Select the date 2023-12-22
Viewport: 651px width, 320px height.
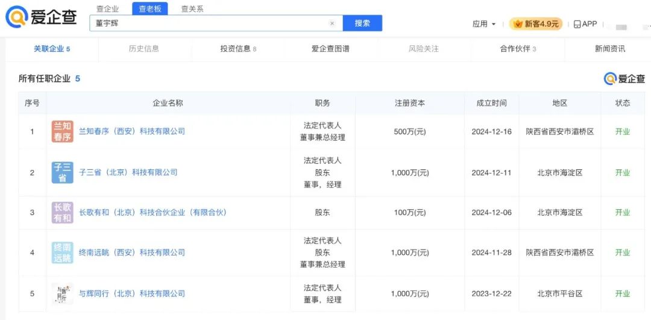[492, 294]
